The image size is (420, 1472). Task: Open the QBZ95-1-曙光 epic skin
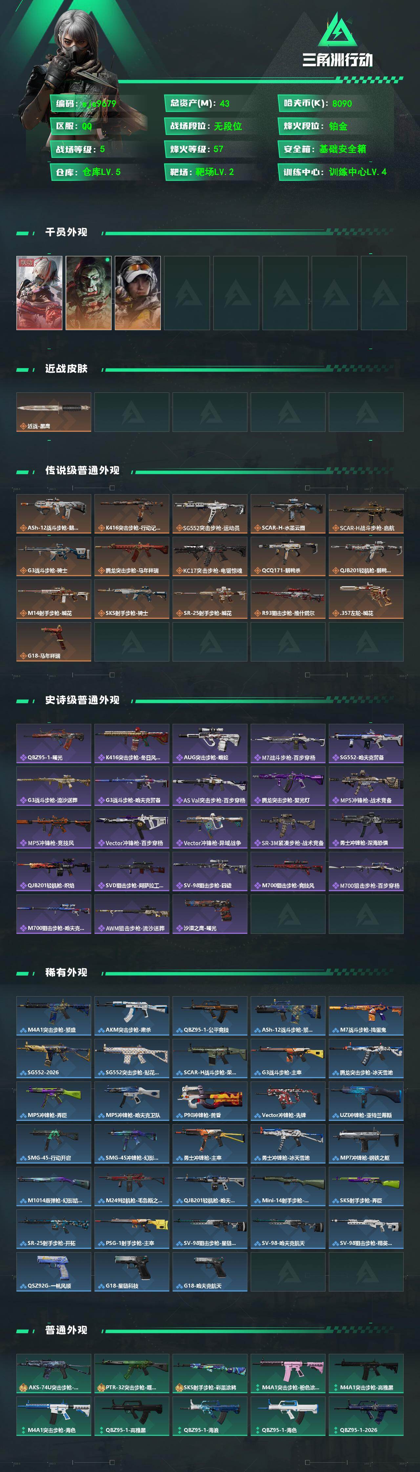[54, 744]
